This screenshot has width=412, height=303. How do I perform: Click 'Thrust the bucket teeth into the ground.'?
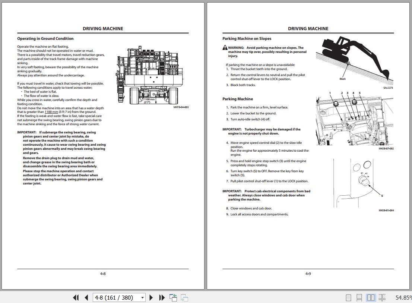259,69
